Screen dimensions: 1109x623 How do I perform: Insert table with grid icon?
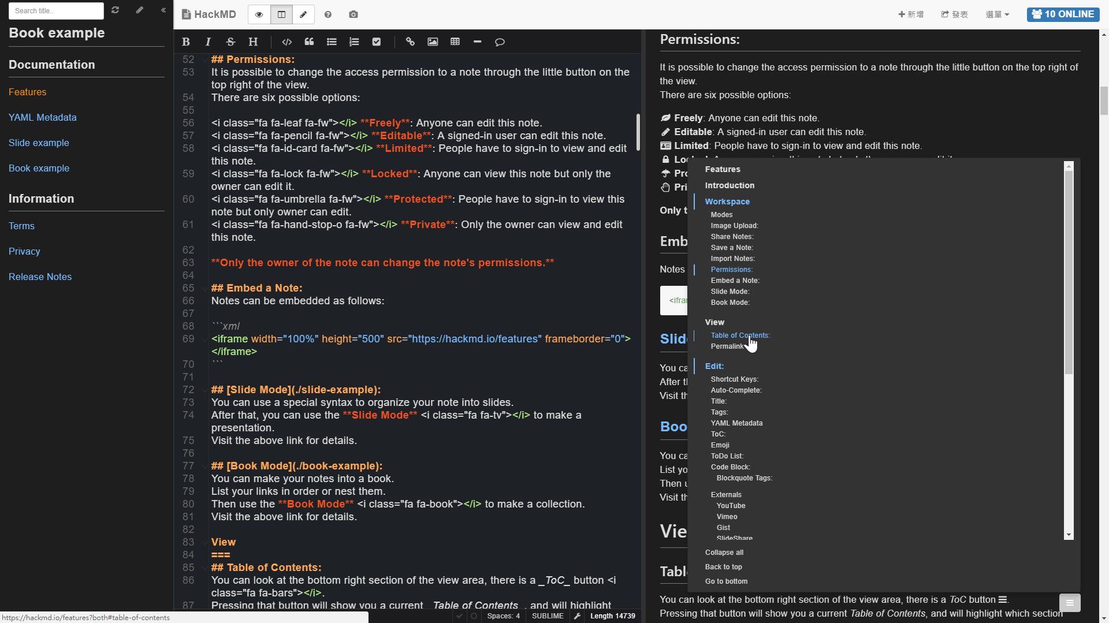[455, 42]
